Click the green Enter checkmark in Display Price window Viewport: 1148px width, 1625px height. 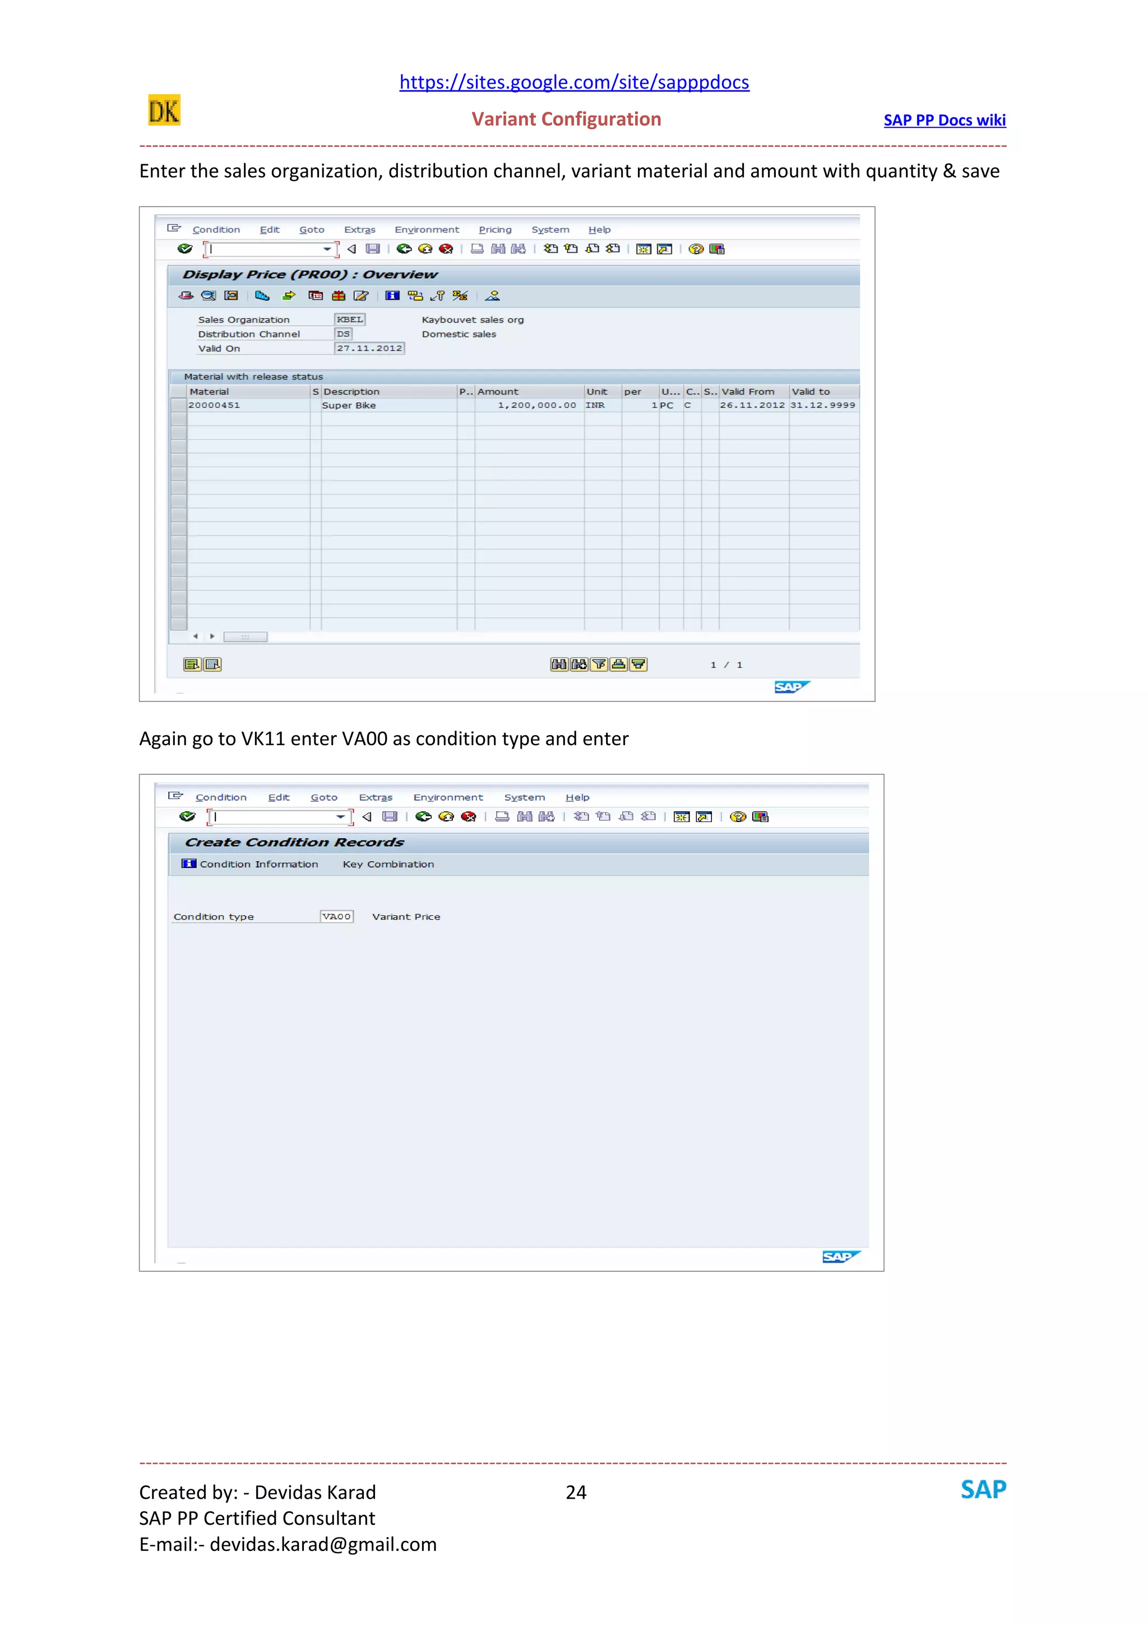click(184, 248)
